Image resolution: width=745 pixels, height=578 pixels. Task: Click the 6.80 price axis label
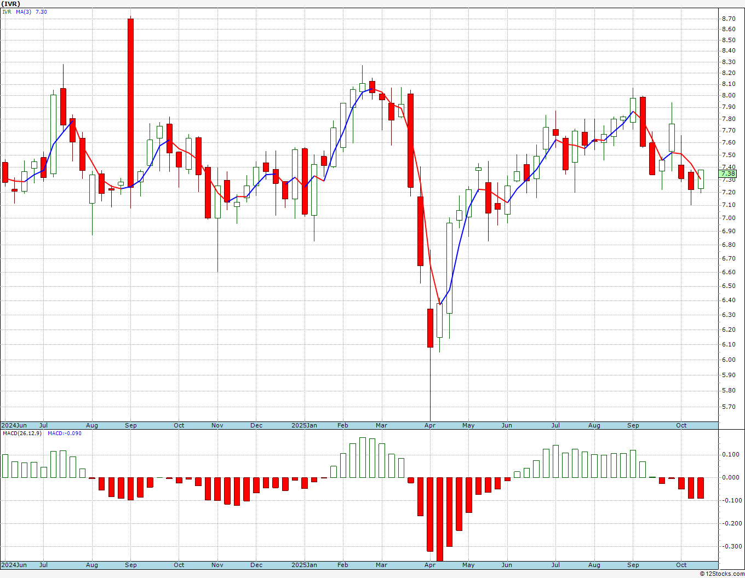(729, 245)
